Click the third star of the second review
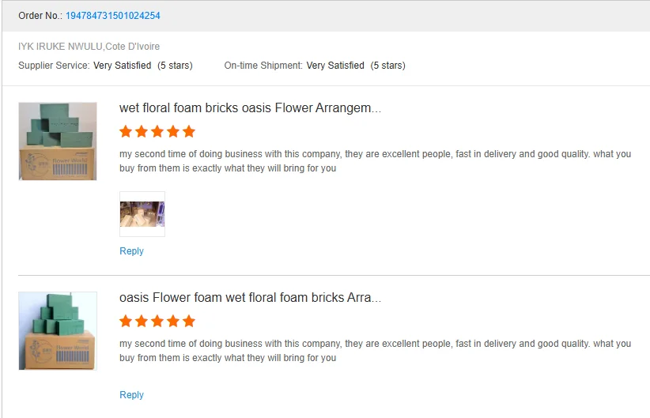650x418 pixels. tap(157, 321)
